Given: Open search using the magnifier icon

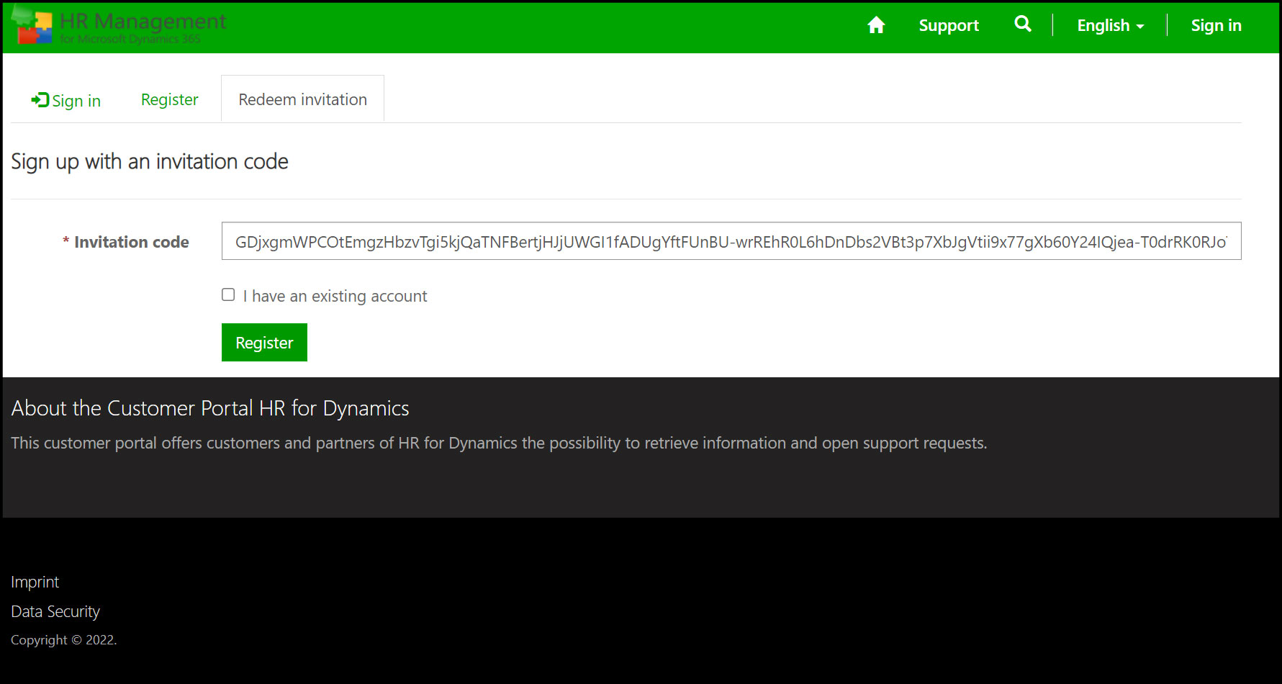Looking at the screenshot, I should point(1022,24).
